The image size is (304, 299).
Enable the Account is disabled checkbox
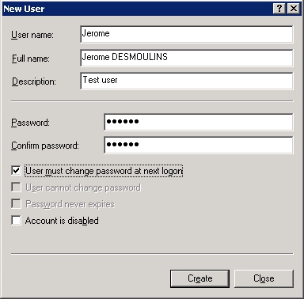tap(16, 220)
